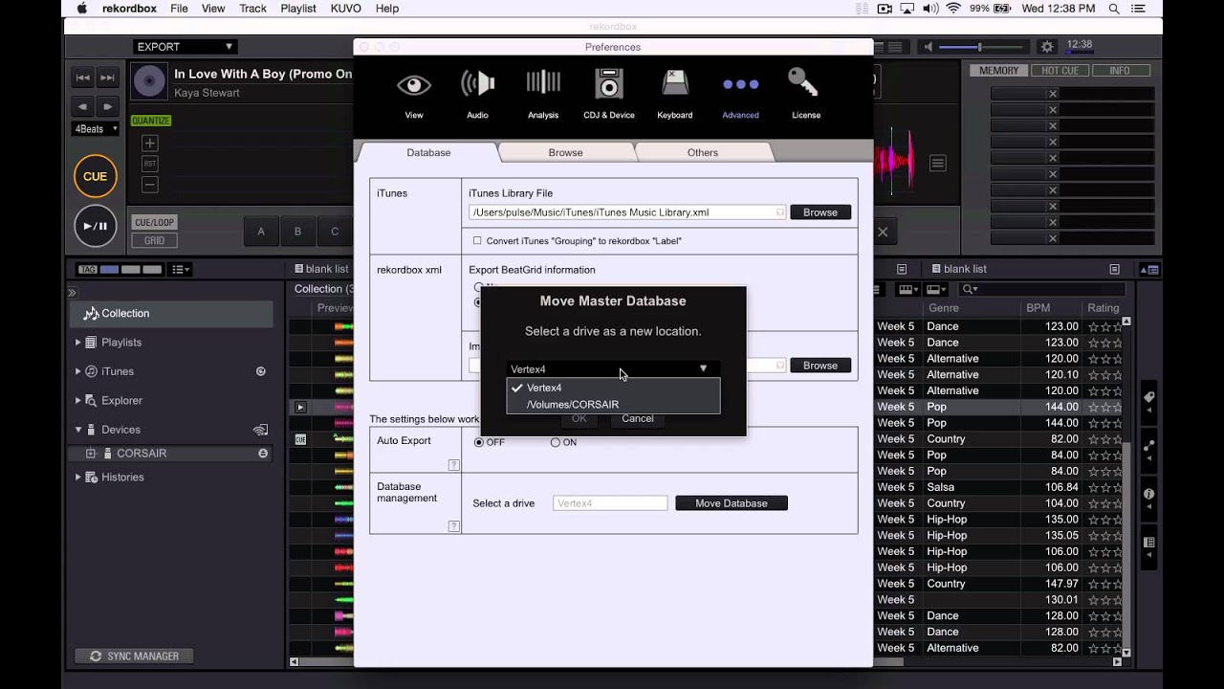Select Auto Export ON radio button
Screen dimensions: 1224x689
coord(555,442)
